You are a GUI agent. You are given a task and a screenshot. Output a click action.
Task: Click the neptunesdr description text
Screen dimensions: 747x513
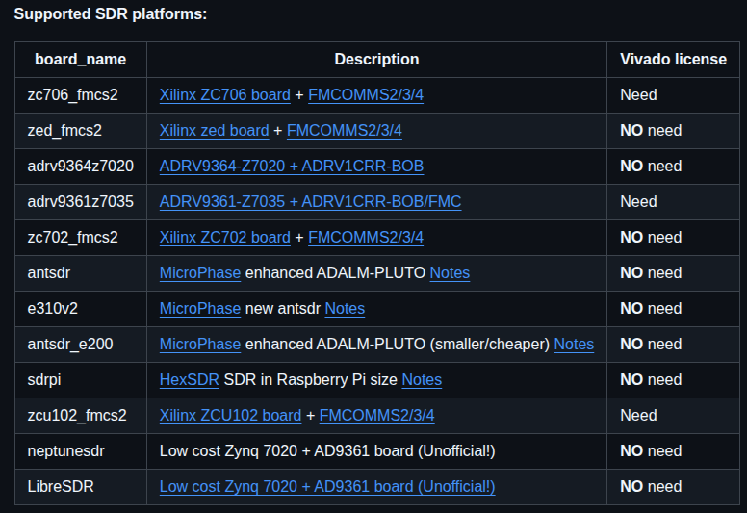(x=327, y=451)
